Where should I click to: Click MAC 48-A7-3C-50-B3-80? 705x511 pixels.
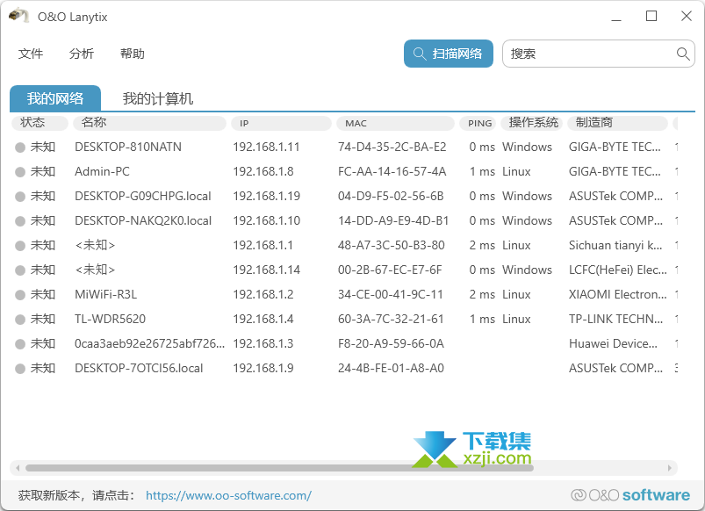point(392,246)
